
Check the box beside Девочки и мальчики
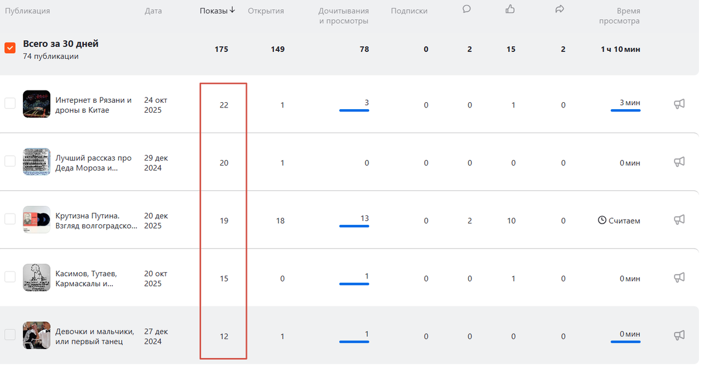point(10,335)
